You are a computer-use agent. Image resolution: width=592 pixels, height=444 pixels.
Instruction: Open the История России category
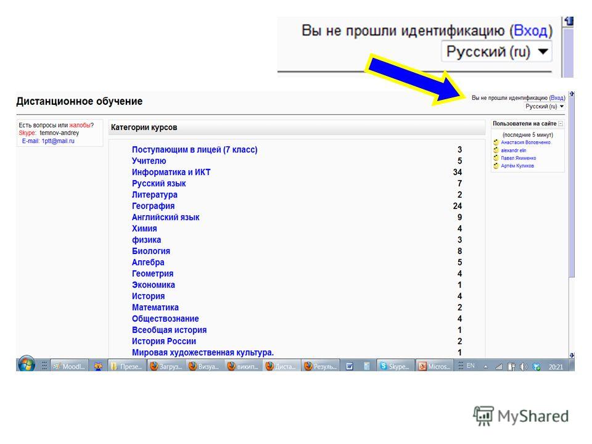[164, 342]
